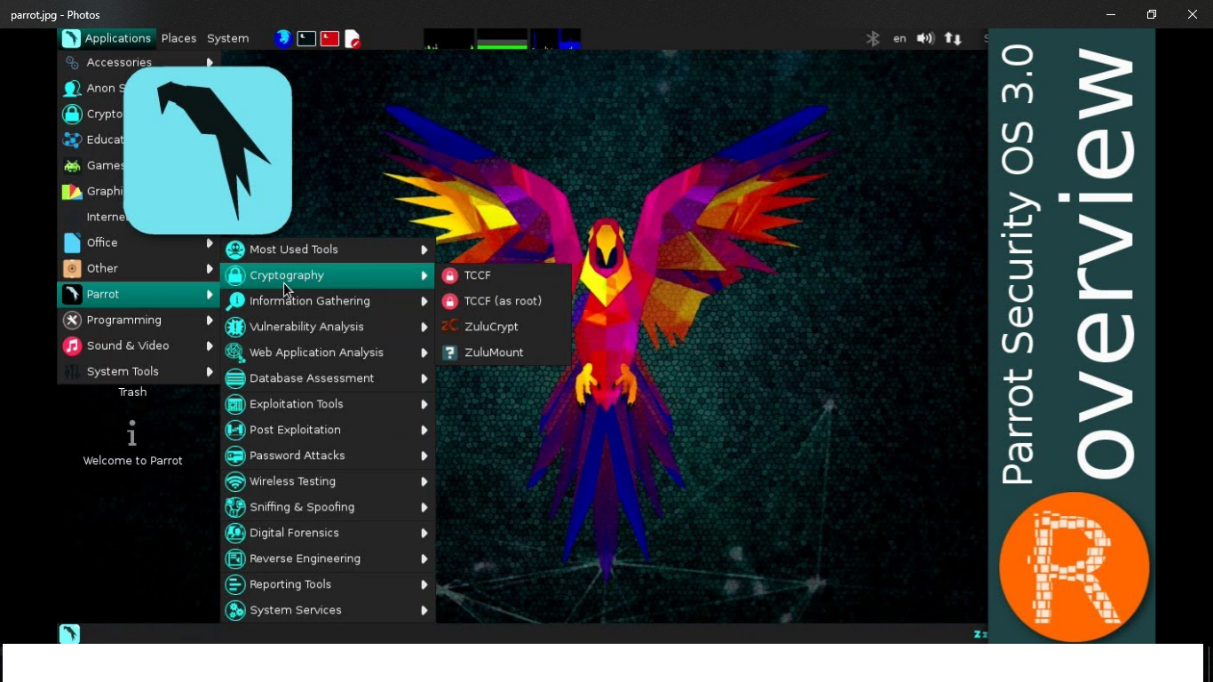Click the parrot icon in the bottom panel
The width and height of the screenshot is (1213, 682).
(x=69, y=633)
